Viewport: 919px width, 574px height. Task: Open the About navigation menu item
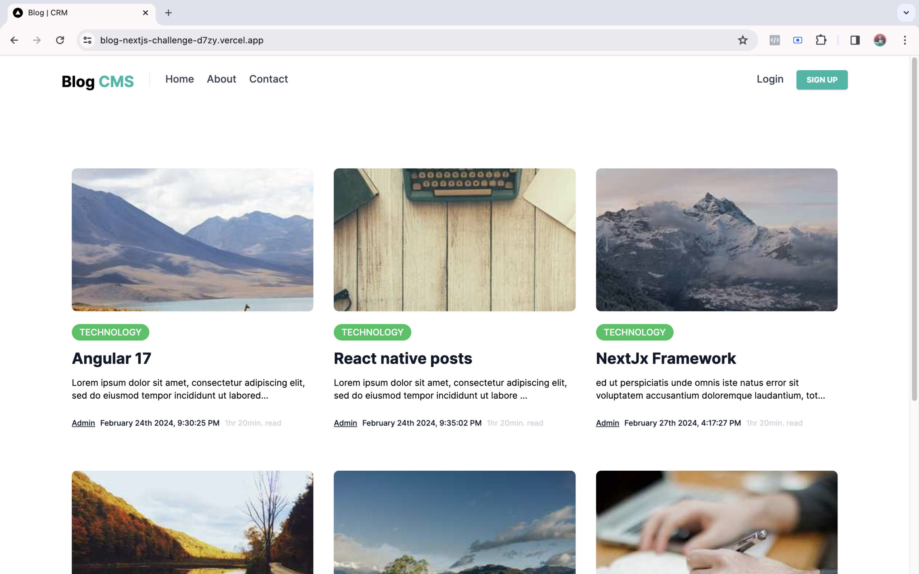[221, 79]
